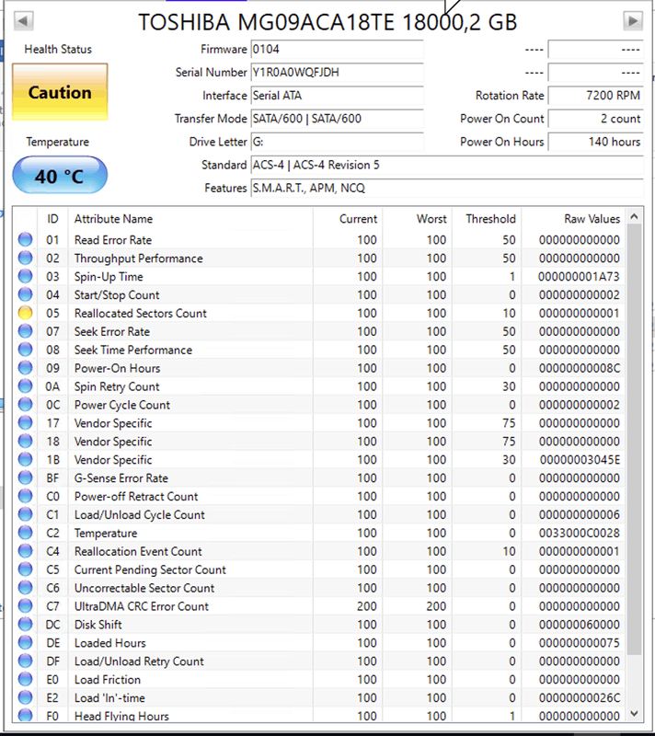Select the Seek Time Performance attribute name
Screen dimensions: 655x736
(133, 350)
